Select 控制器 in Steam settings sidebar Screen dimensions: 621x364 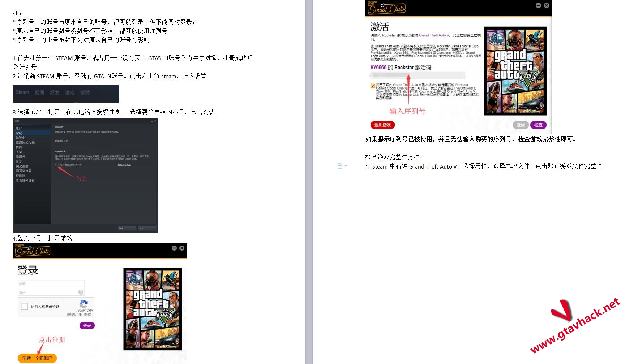[x=33, y=175]
